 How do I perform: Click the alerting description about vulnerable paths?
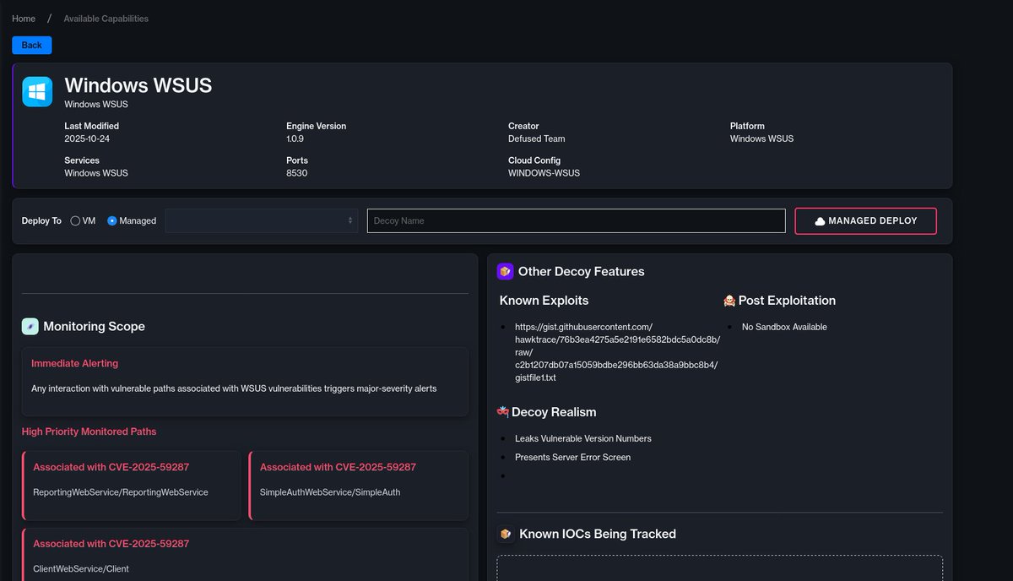click(x=234, y=388)
